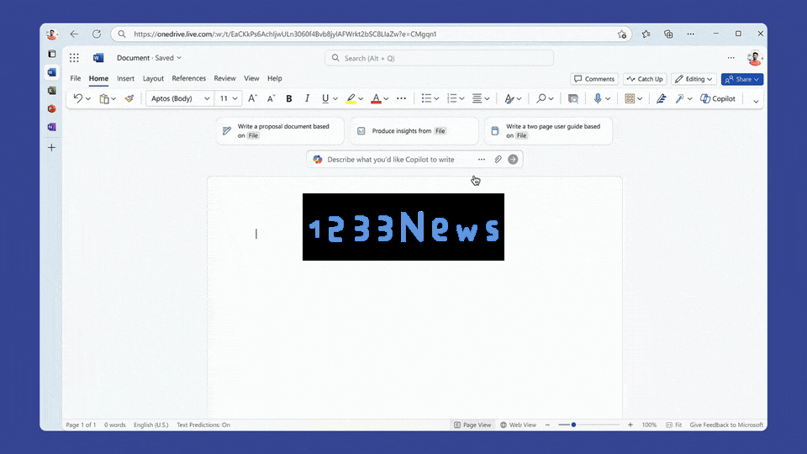This screenshot has height=454, width=807.
Task: Apply red font color
Action: (377, 98)
